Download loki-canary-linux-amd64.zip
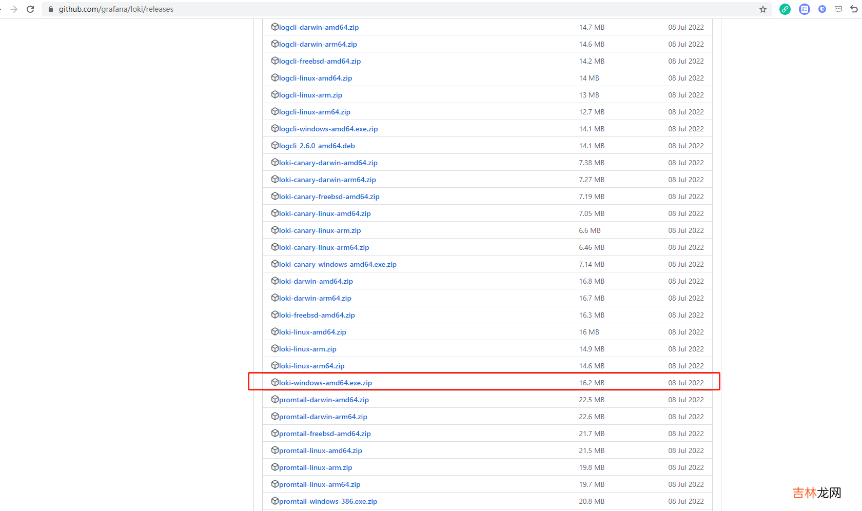Screen dimensions: 862x511 (325, 213)
